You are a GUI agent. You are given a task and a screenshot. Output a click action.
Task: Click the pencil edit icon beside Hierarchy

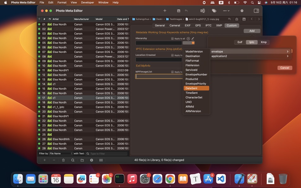point(193,39)
